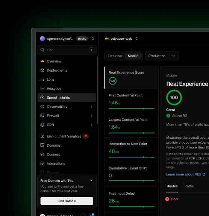
Task: Click the Interaction to Next Paint progress bar
Action: [132, 157]
